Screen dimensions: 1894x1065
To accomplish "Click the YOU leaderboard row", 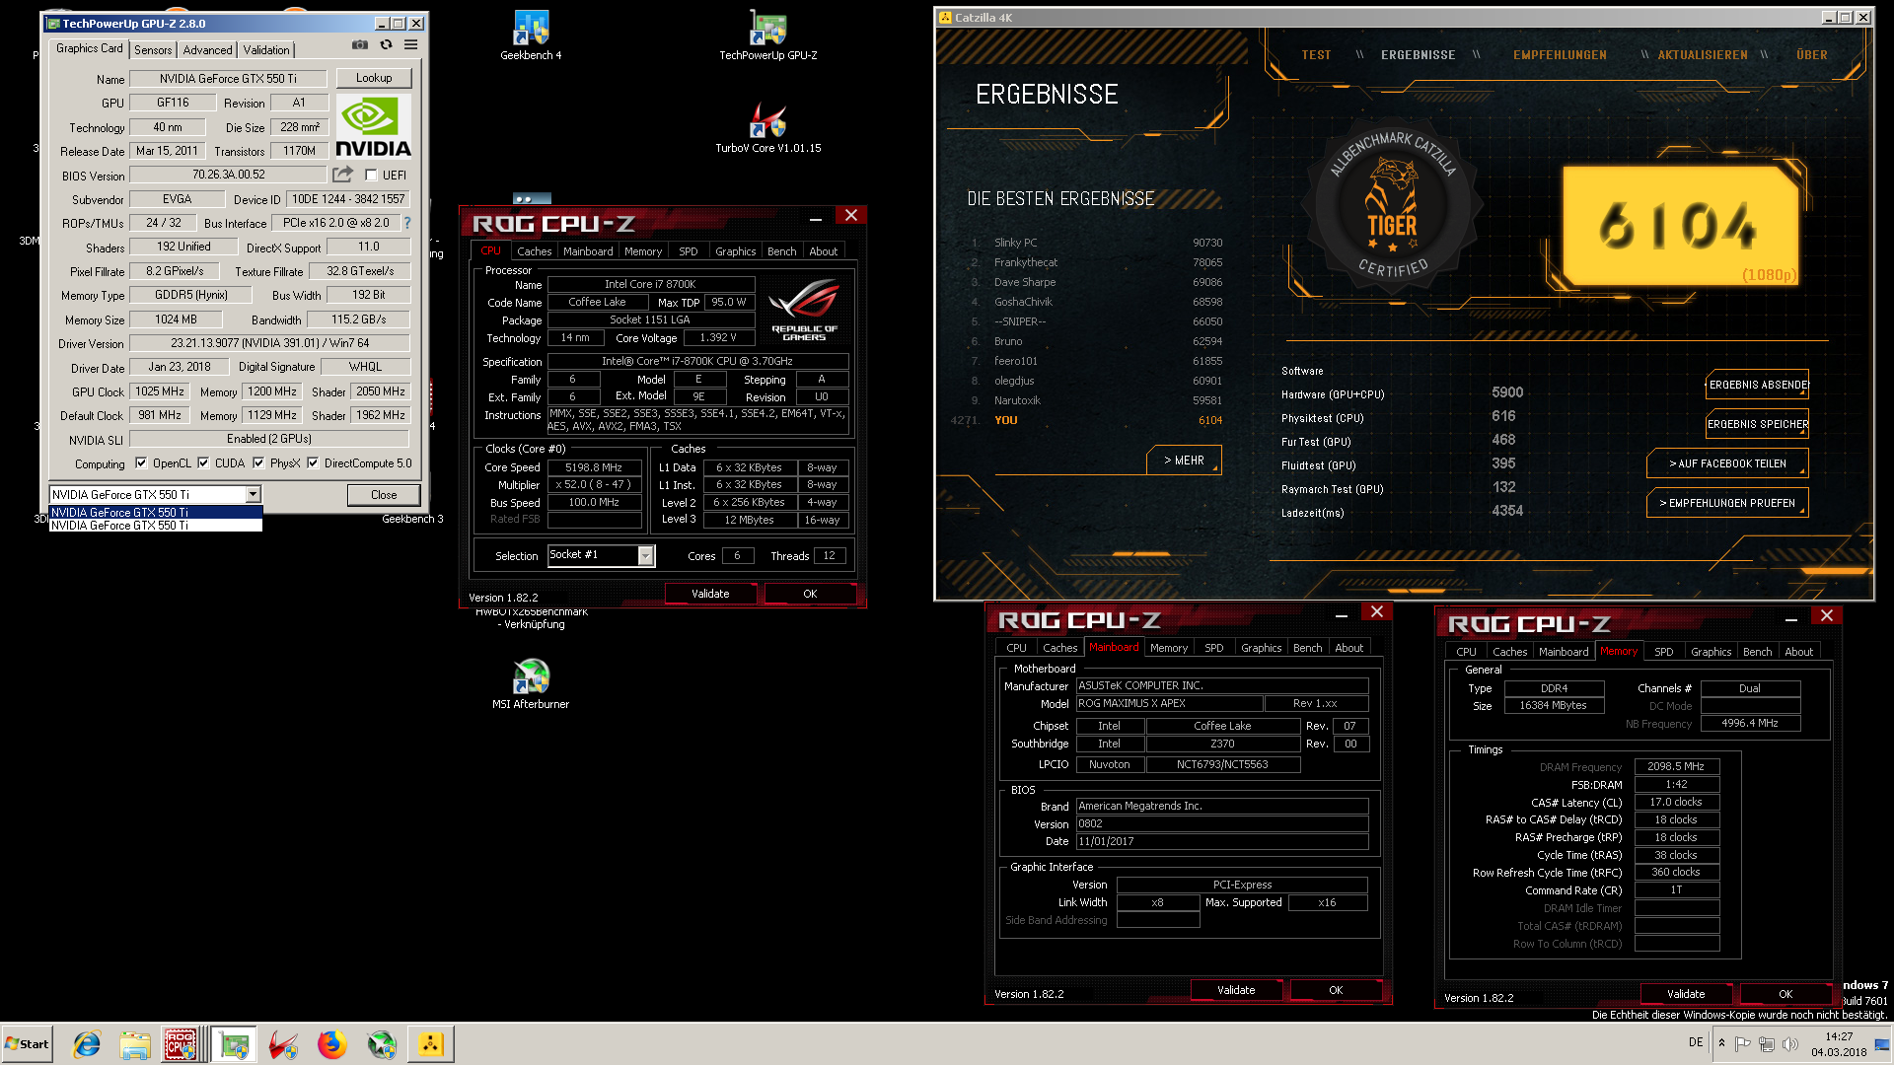I will 1085,420.
